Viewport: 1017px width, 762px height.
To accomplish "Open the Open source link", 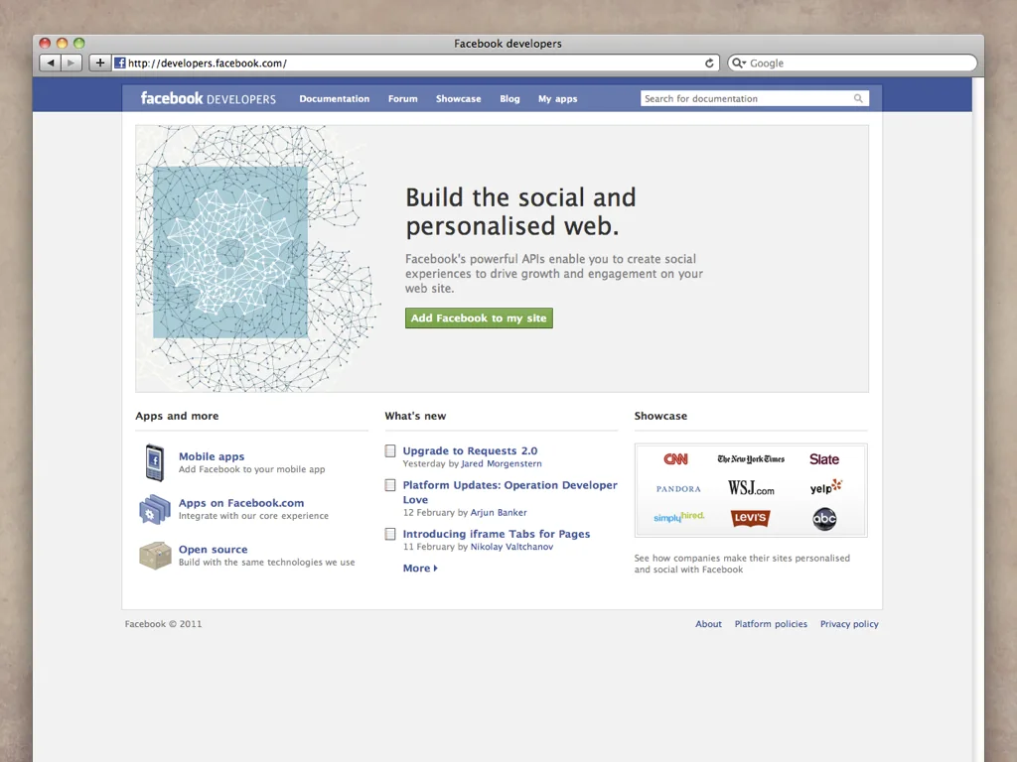I will click(213, 550).
